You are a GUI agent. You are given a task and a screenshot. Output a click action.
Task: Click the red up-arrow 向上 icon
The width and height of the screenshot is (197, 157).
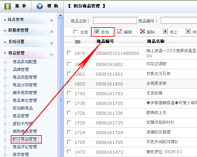165,31
